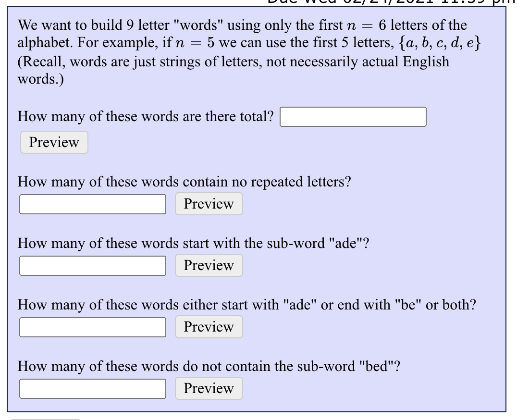The image size is (517, 420).
Task: Click the answer field for total words
Action: pyautogui.click(x=353, y=117)
